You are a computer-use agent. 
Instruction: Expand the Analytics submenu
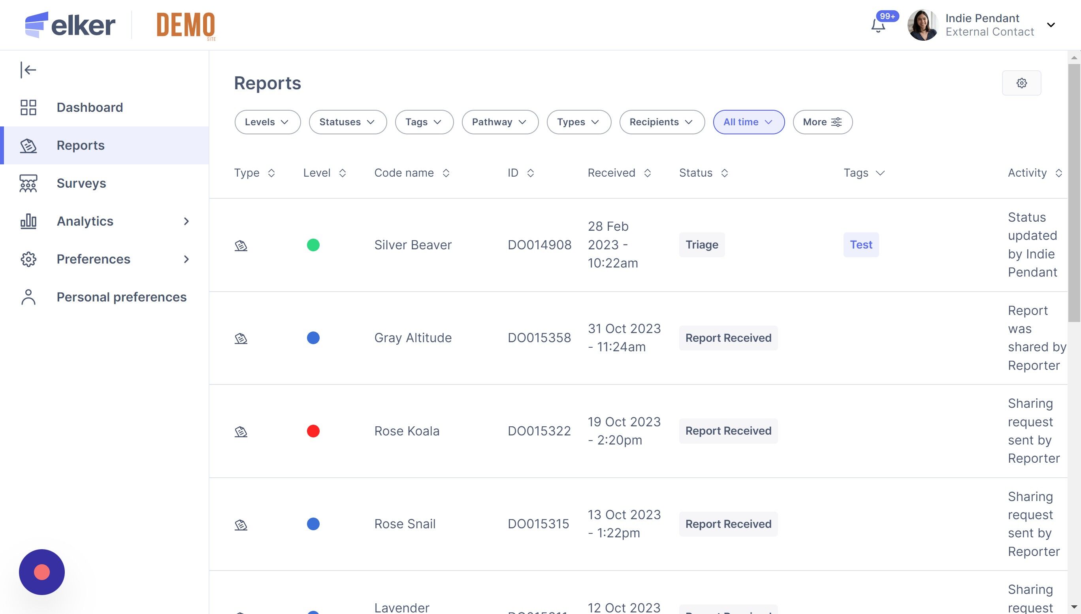pyautogui.click(x=186, y=221)
